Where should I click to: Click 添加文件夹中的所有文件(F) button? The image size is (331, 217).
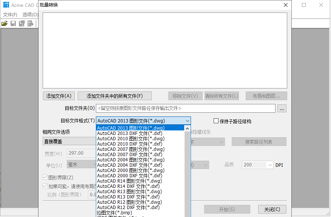click(x=115, y=96)
